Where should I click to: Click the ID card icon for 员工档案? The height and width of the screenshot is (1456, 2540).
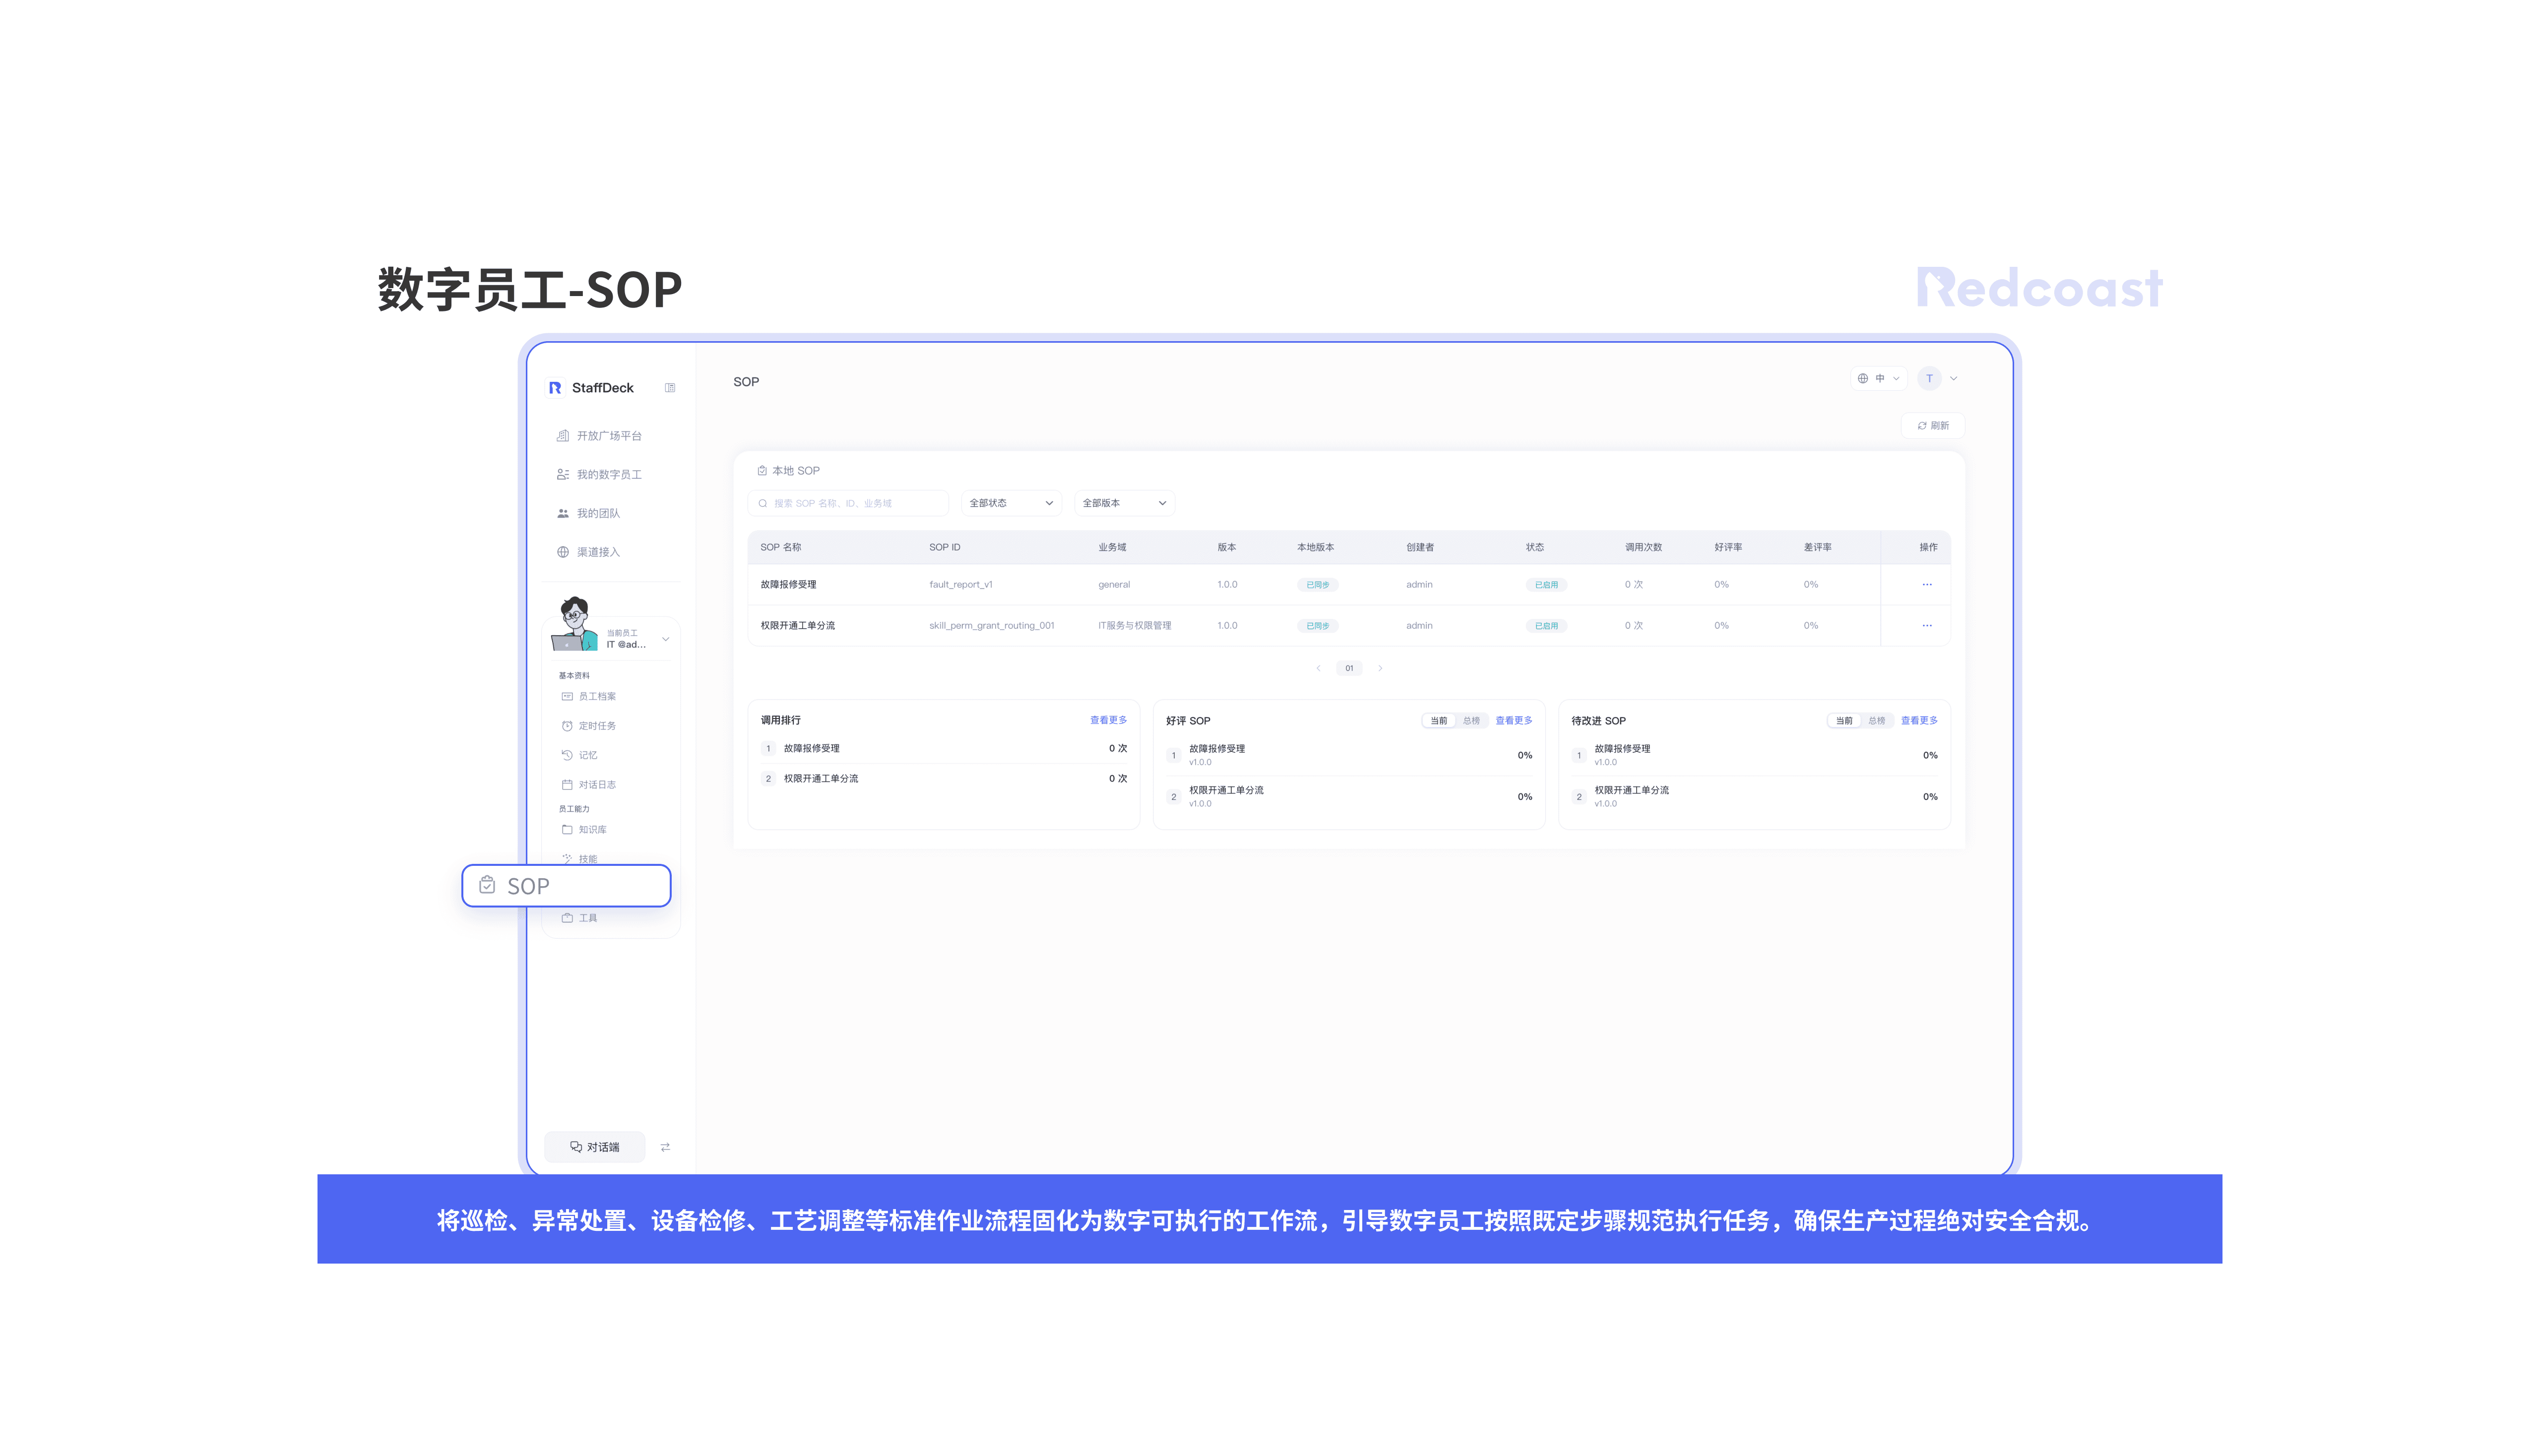point(567,697)
